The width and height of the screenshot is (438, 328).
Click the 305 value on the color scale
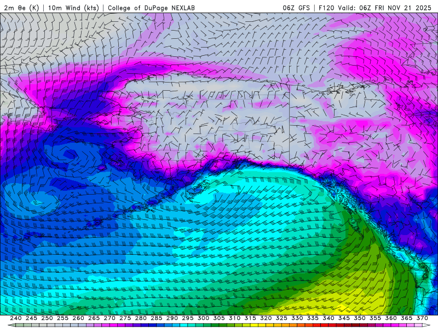(219, 318)
